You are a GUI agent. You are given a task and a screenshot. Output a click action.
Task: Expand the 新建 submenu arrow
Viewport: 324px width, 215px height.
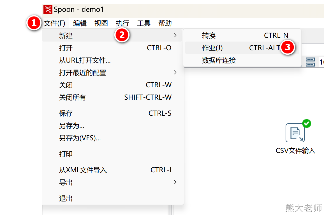click(175, 36)
